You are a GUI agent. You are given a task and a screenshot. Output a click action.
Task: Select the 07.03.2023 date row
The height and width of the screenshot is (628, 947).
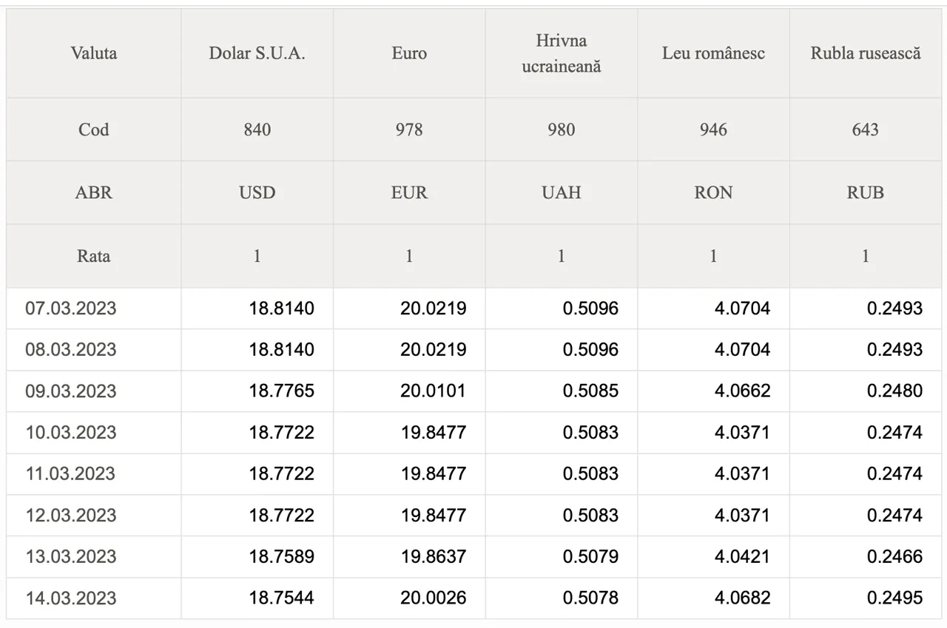coord(474,308)
